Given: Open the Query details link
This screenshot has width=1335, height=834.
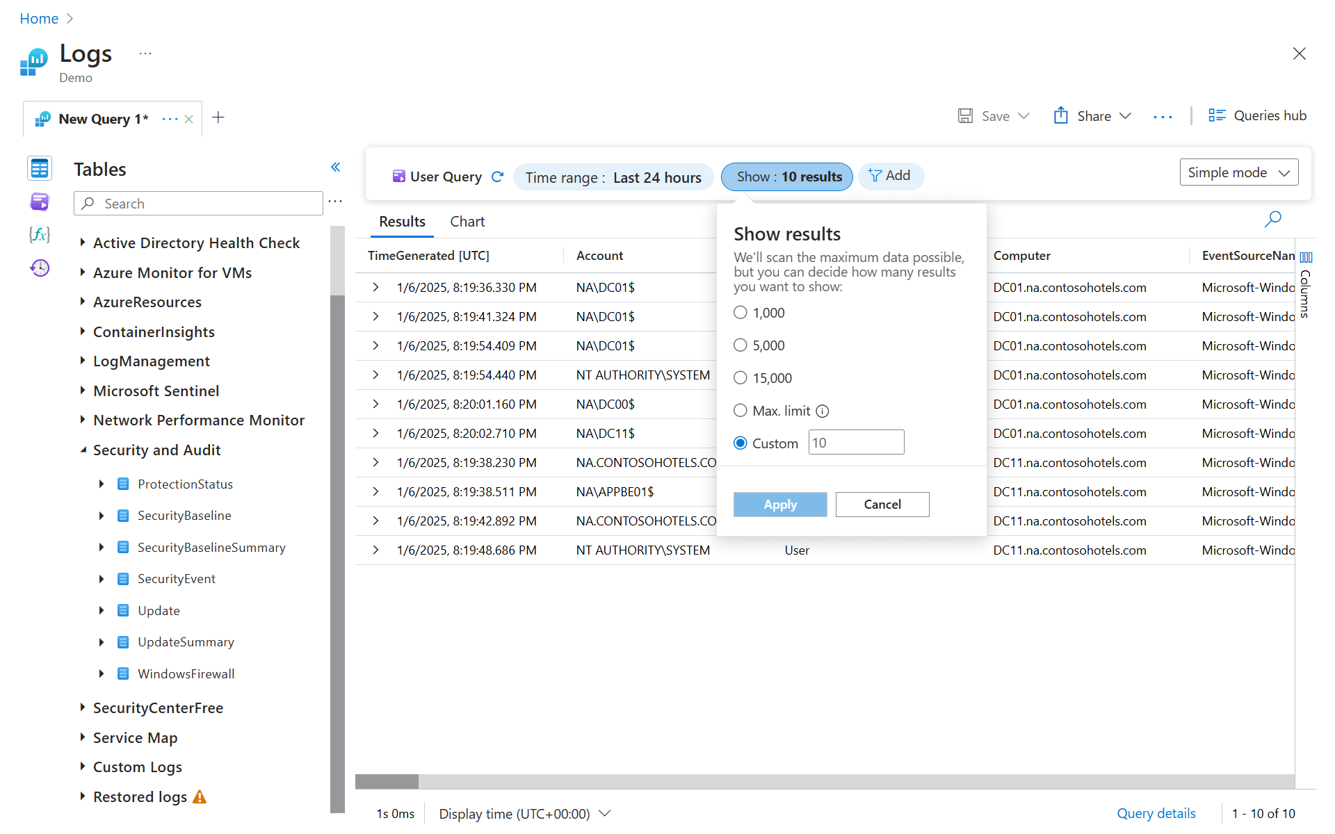Looking at the screenshot, I should pyautogui.click(x=1156, y=813).
